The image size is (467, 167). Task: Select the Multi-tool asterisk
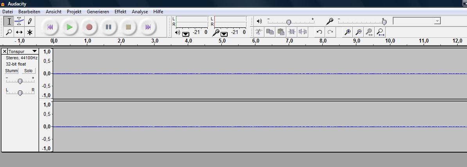pos(29,32)
